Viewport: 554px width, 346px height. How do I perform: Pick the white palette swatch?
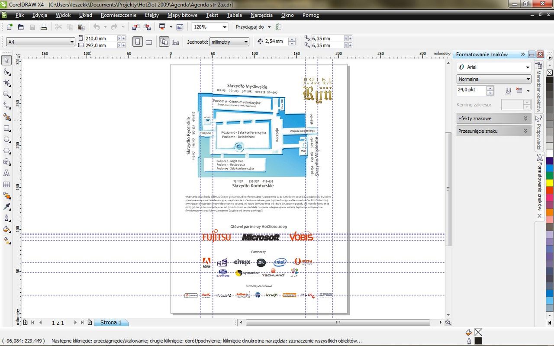[x=550, y=153]
